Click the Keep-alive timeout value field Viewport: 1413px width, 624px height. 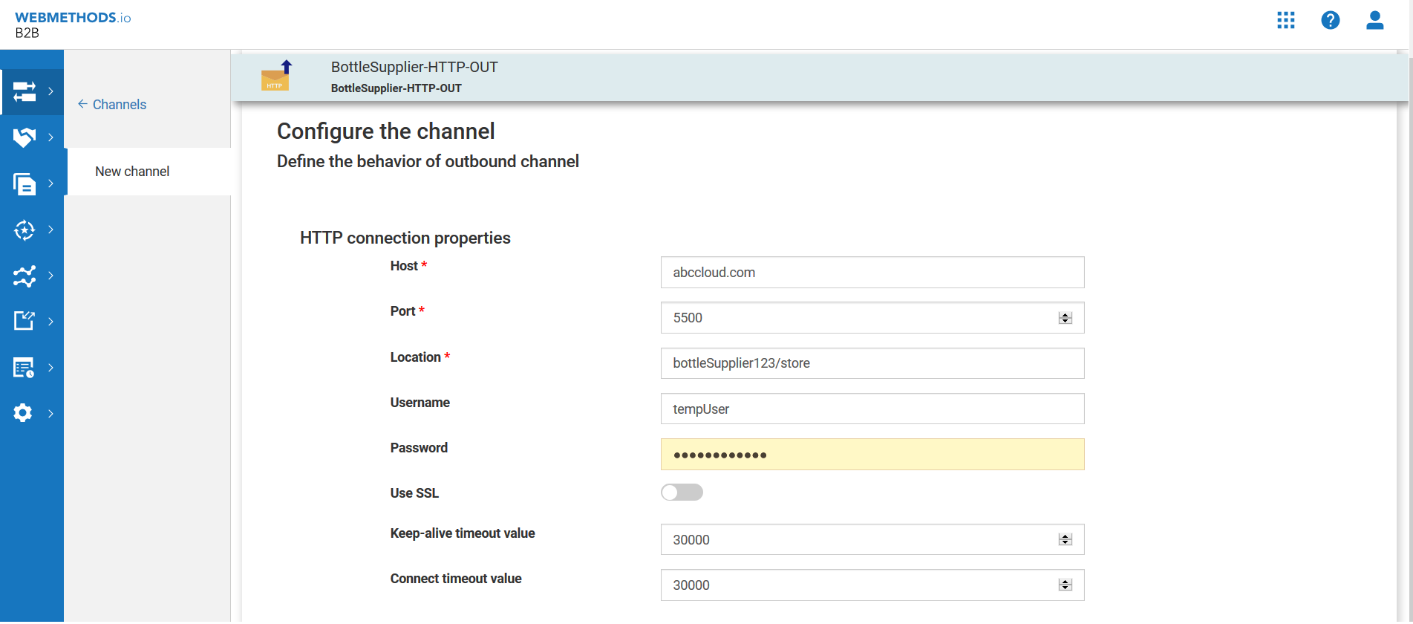tap(872, 540)
